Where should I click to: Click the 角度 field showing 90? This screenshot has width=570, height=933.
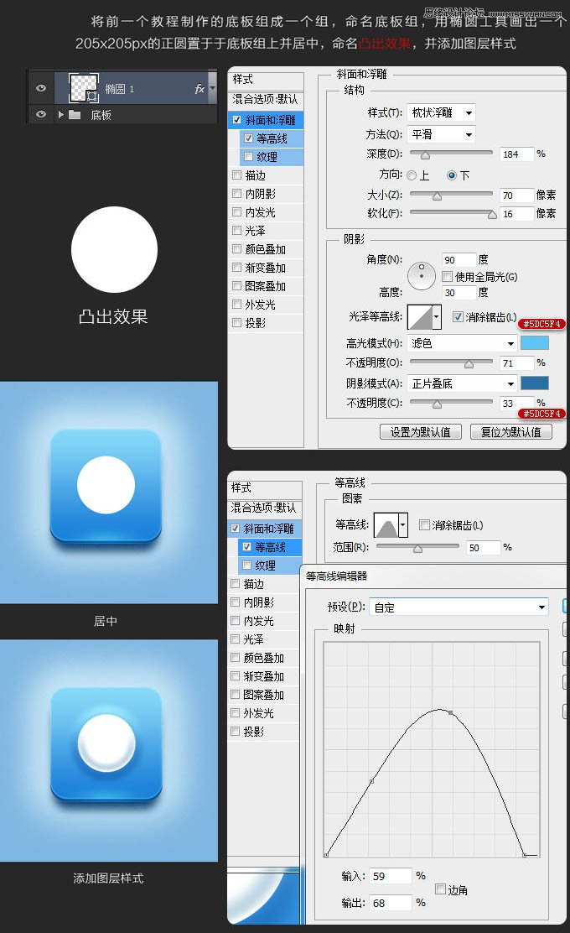point(459,260)
